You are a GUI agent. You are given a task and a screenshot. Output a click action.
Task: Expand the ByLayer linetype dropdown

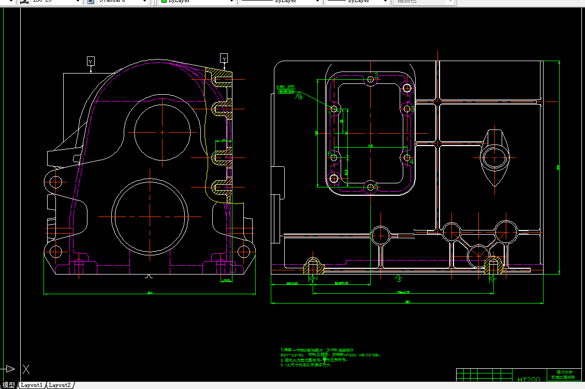[317, 2]
